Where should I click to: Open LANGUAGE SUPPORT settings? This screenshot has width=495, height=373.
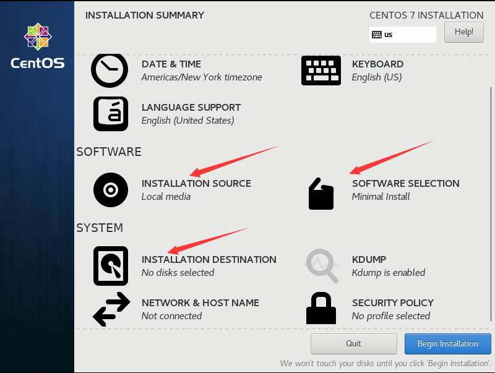pyautogui.click(x=191, y=107)
